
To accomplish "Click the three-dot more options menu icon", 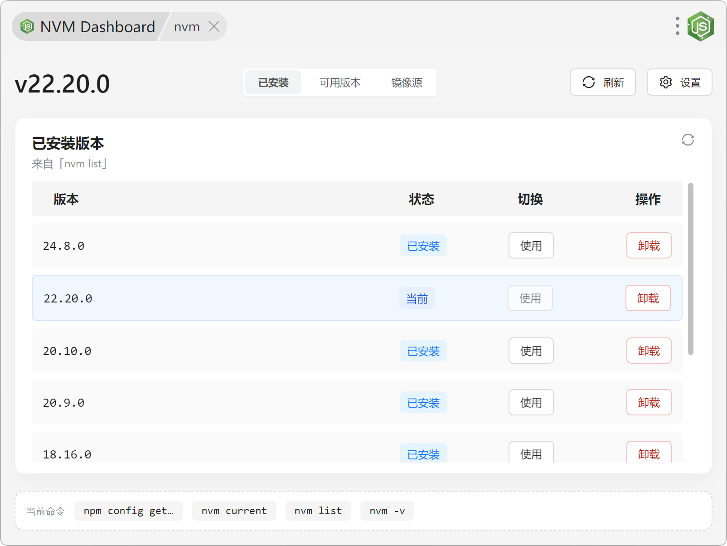I will (677, 26).
